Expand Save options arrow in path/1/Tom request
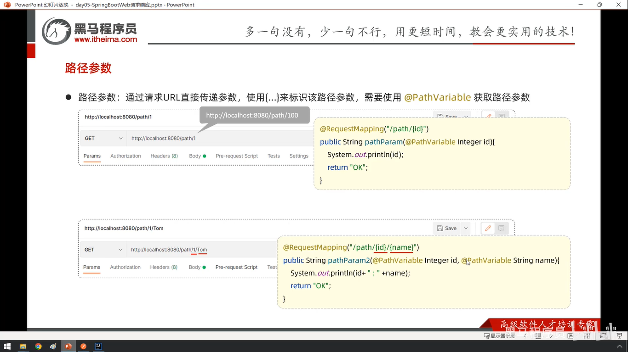The width and height of the screenshot is (628, 352). point(466,228)
